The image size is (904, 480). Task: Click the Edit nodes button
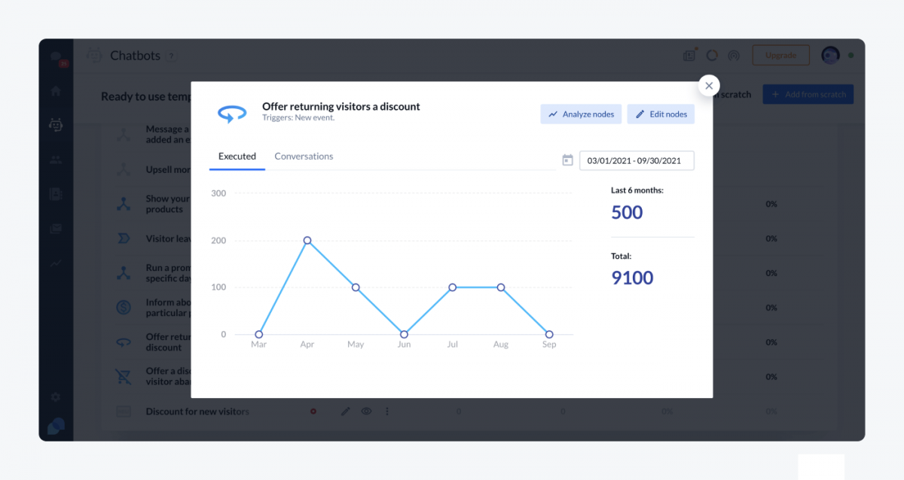pyautogui.click(x=661, y=114)
